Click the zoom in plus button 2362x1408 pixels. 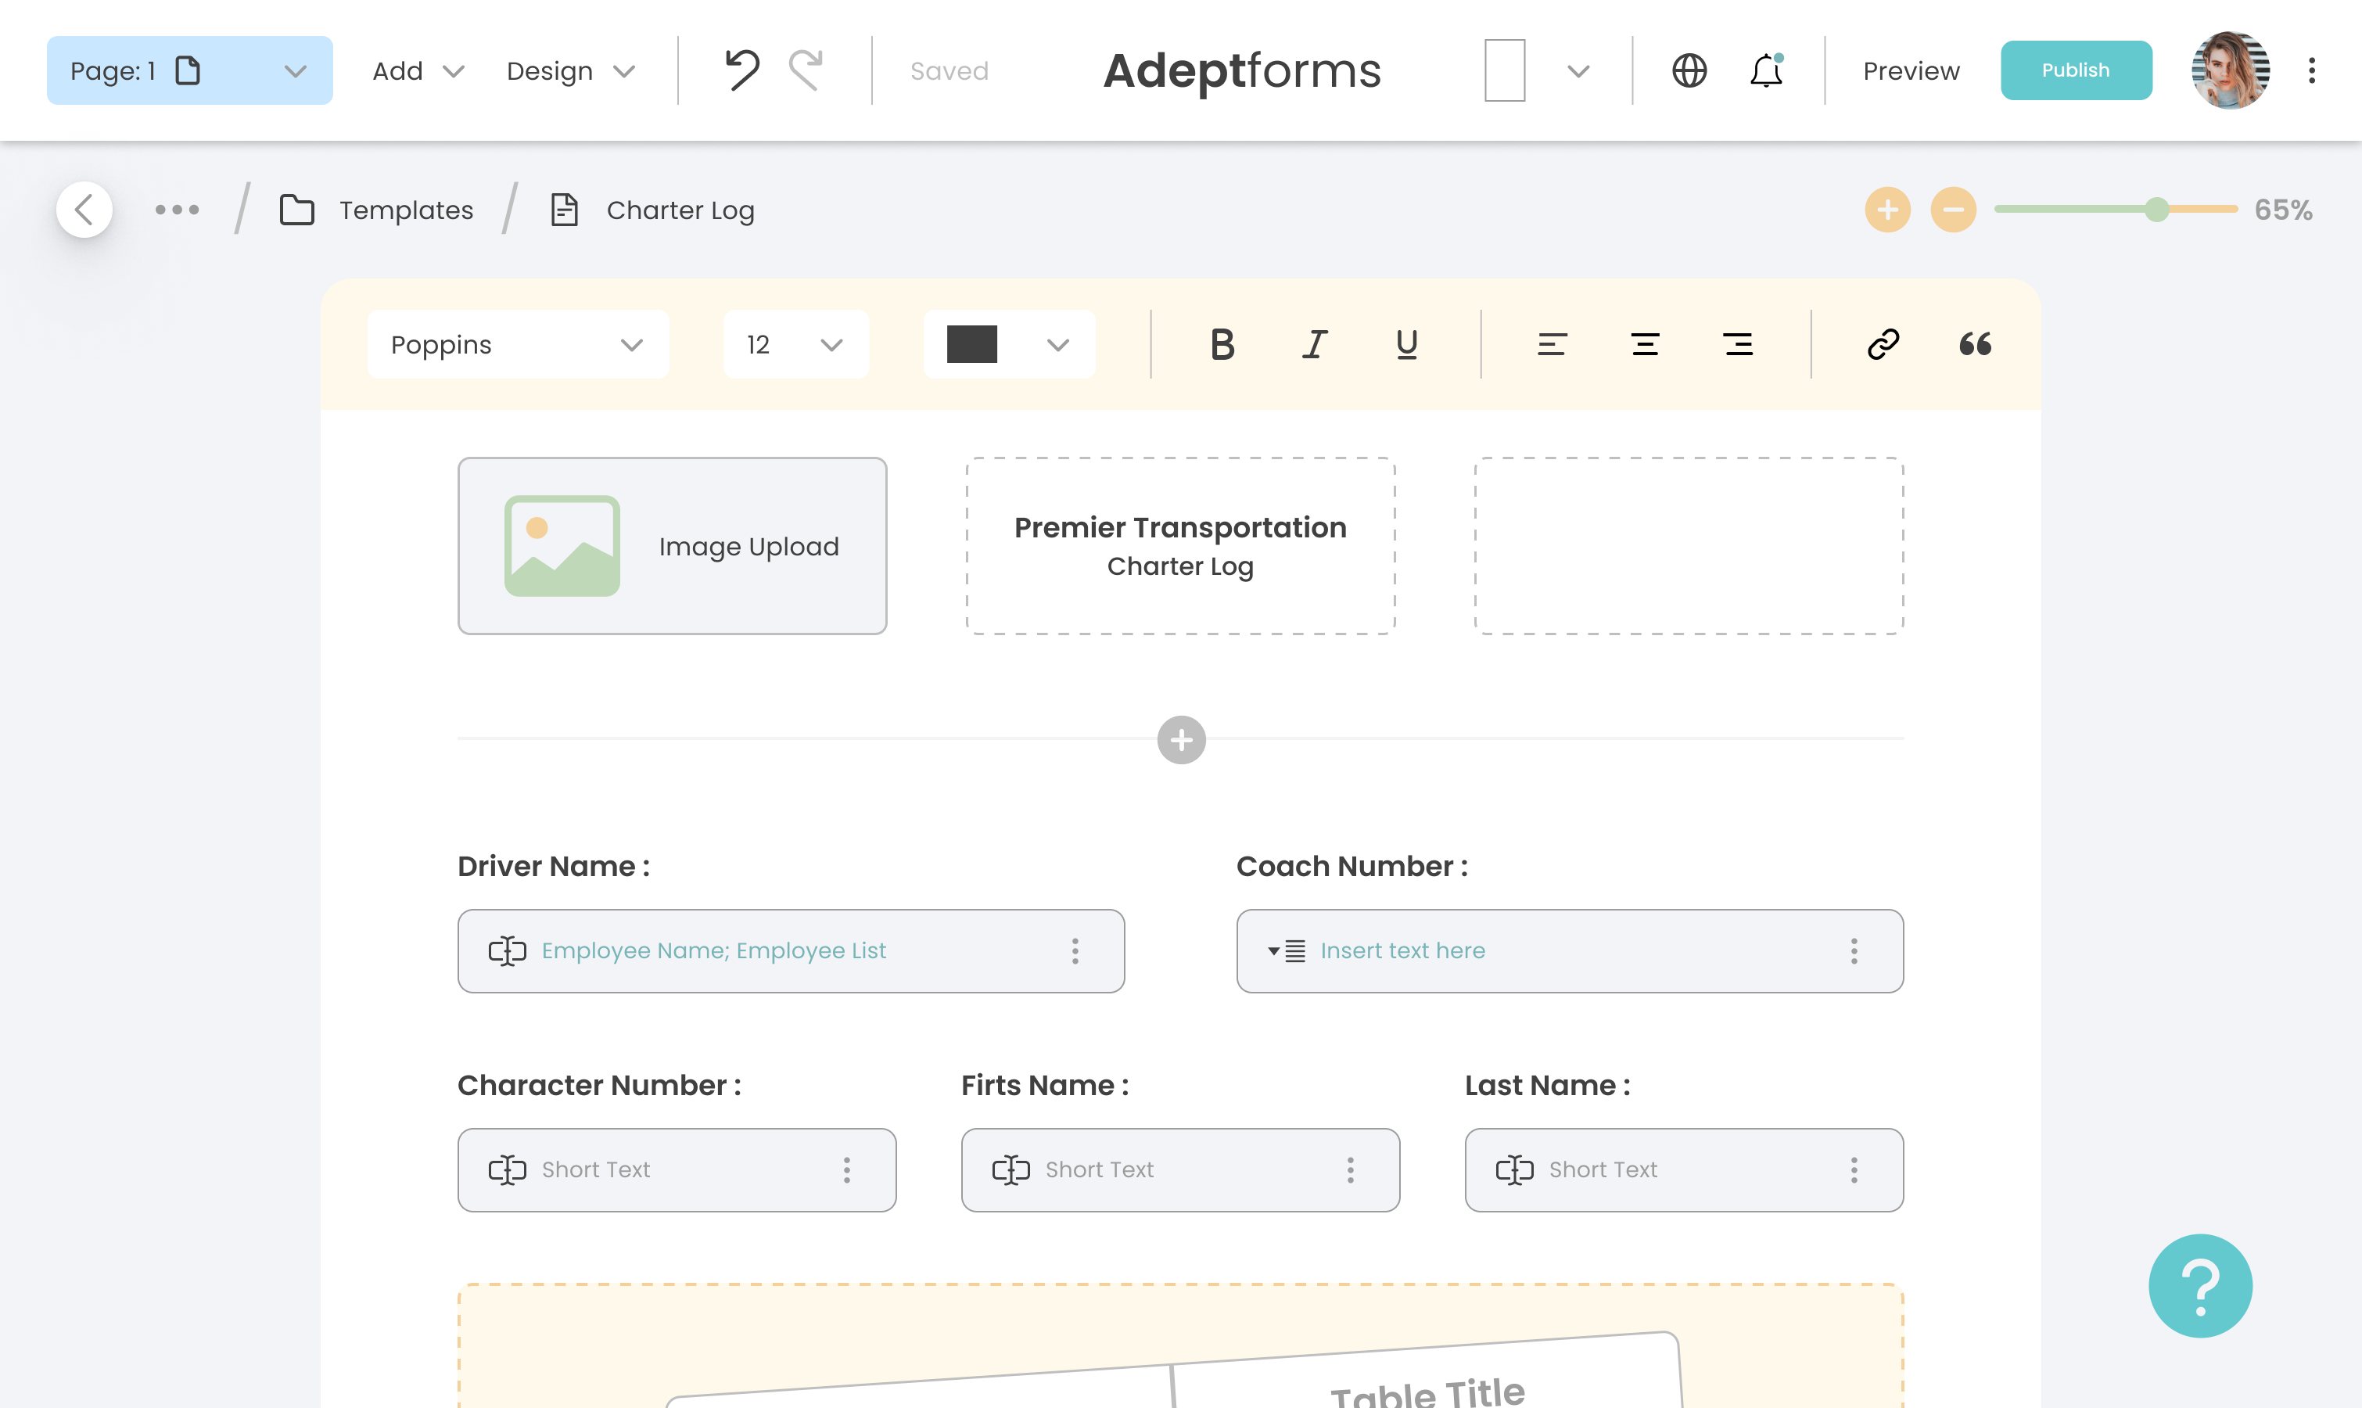[1886, 210]
